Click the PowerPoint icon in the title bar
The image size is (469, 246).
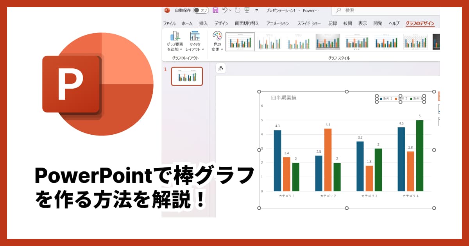(166, 11)
